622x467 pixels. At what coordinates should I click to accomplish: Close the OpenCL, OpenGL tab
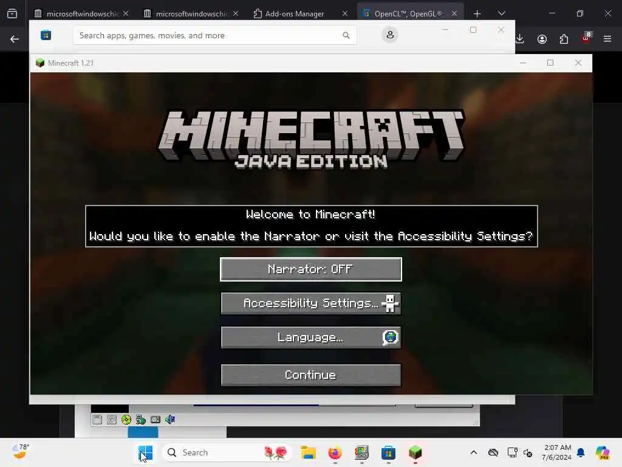(x=454, y=13)
